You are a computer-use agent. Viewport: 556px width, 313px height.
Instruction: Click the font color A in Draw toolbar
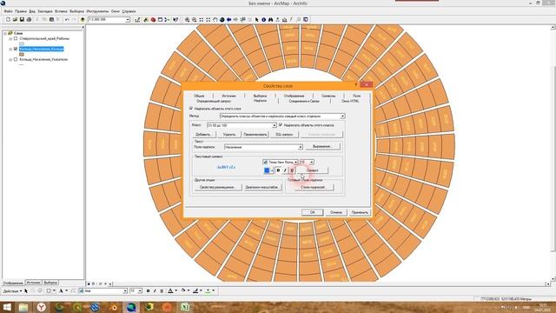pyautogui.click(x=170, y=291)
